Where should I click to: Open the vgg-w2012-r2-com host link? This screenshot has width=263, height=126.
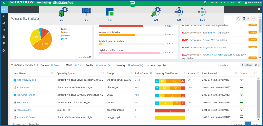(27, 80)
